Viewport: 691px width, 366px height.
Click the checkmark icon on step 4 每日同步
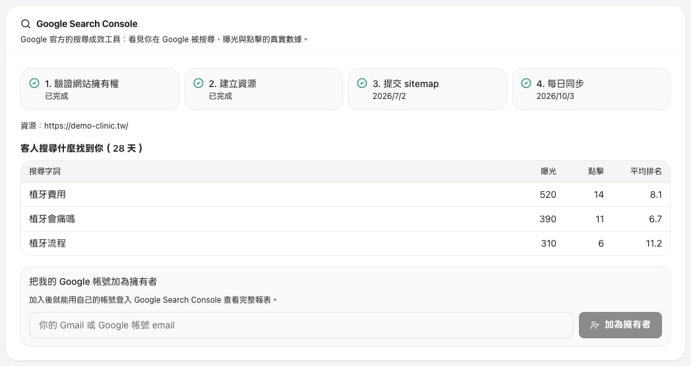pos(526,83)
